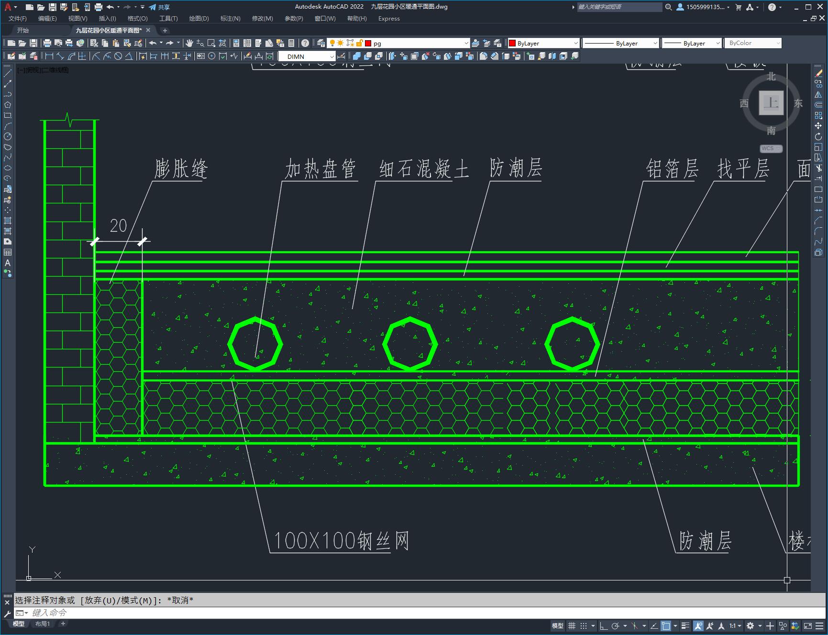Open the Express menu
Viewport: 828px width, 635px height.
[x=389, y=19]
